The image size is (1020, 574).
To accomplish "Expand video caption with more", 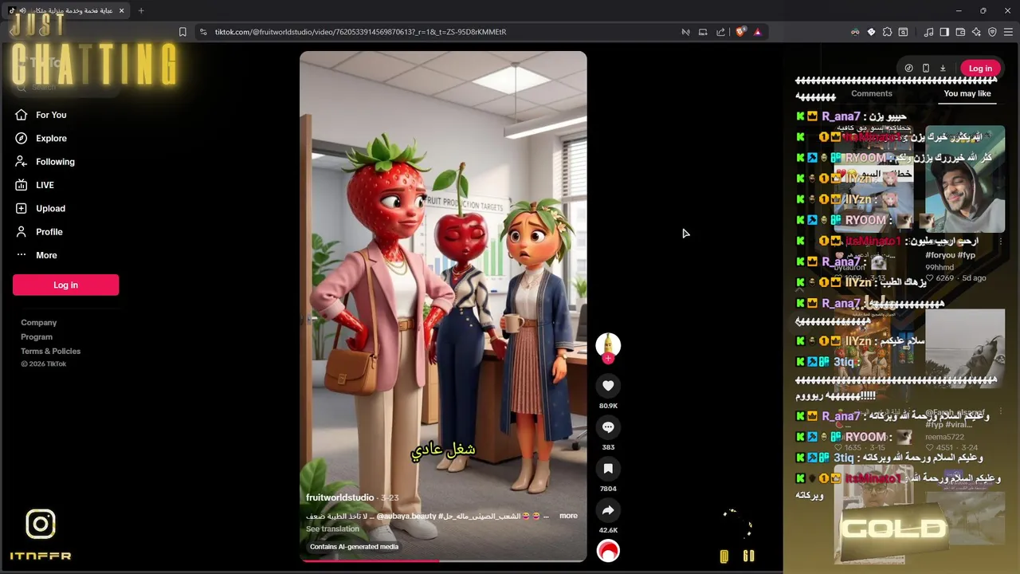I will [568, 516].
